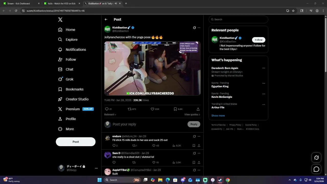Click views stat 8.3K on endure's reply
The image size is (327, 184).
point(177,146)
